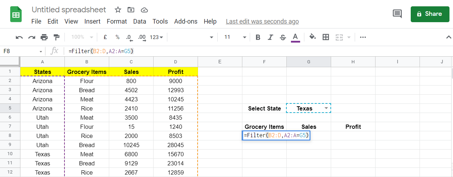Click the move to folder icon
The width and height of the screenshot is (453, 177).
point(131,10)
